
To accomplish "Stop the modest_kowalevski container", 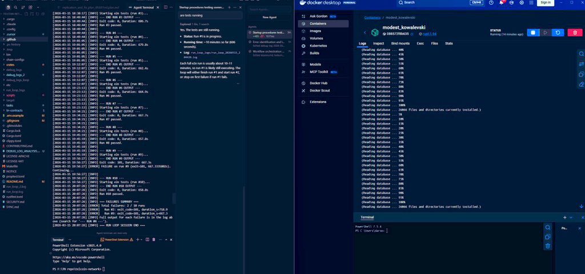I will [x=533, y=33].
